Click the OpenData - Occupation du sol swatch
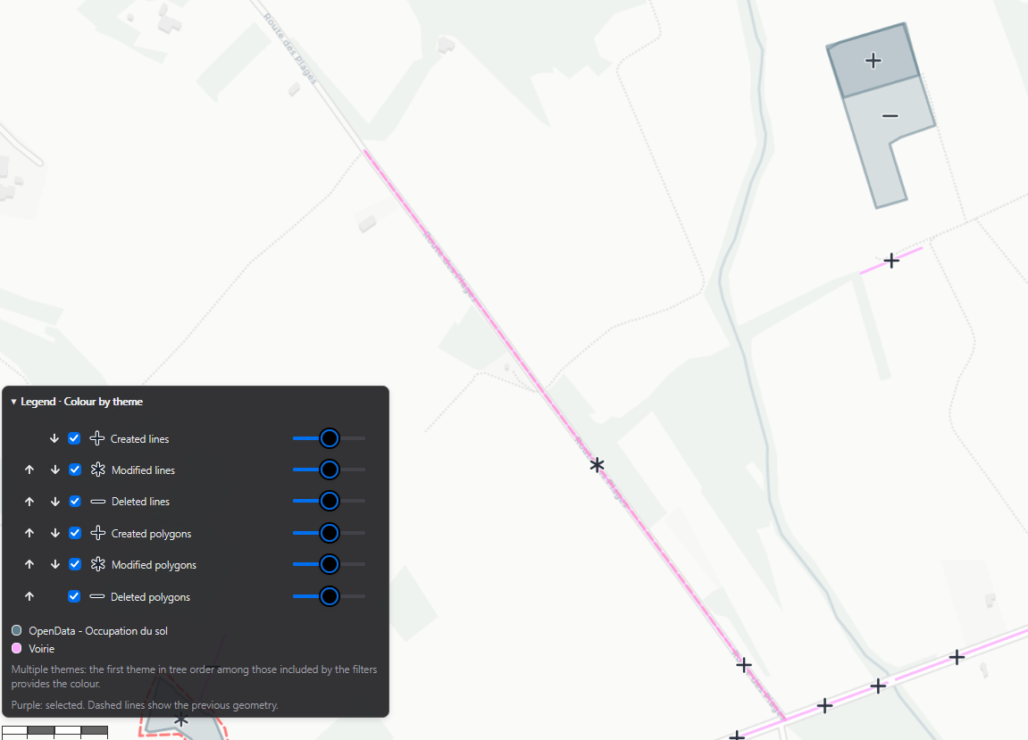The height and width of the screenshot is (740, 1028). pos(17,630)
